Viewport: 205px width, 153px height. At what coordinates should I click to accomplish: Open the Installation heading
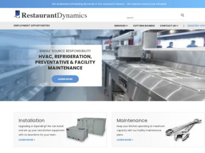tap(31, 120)
